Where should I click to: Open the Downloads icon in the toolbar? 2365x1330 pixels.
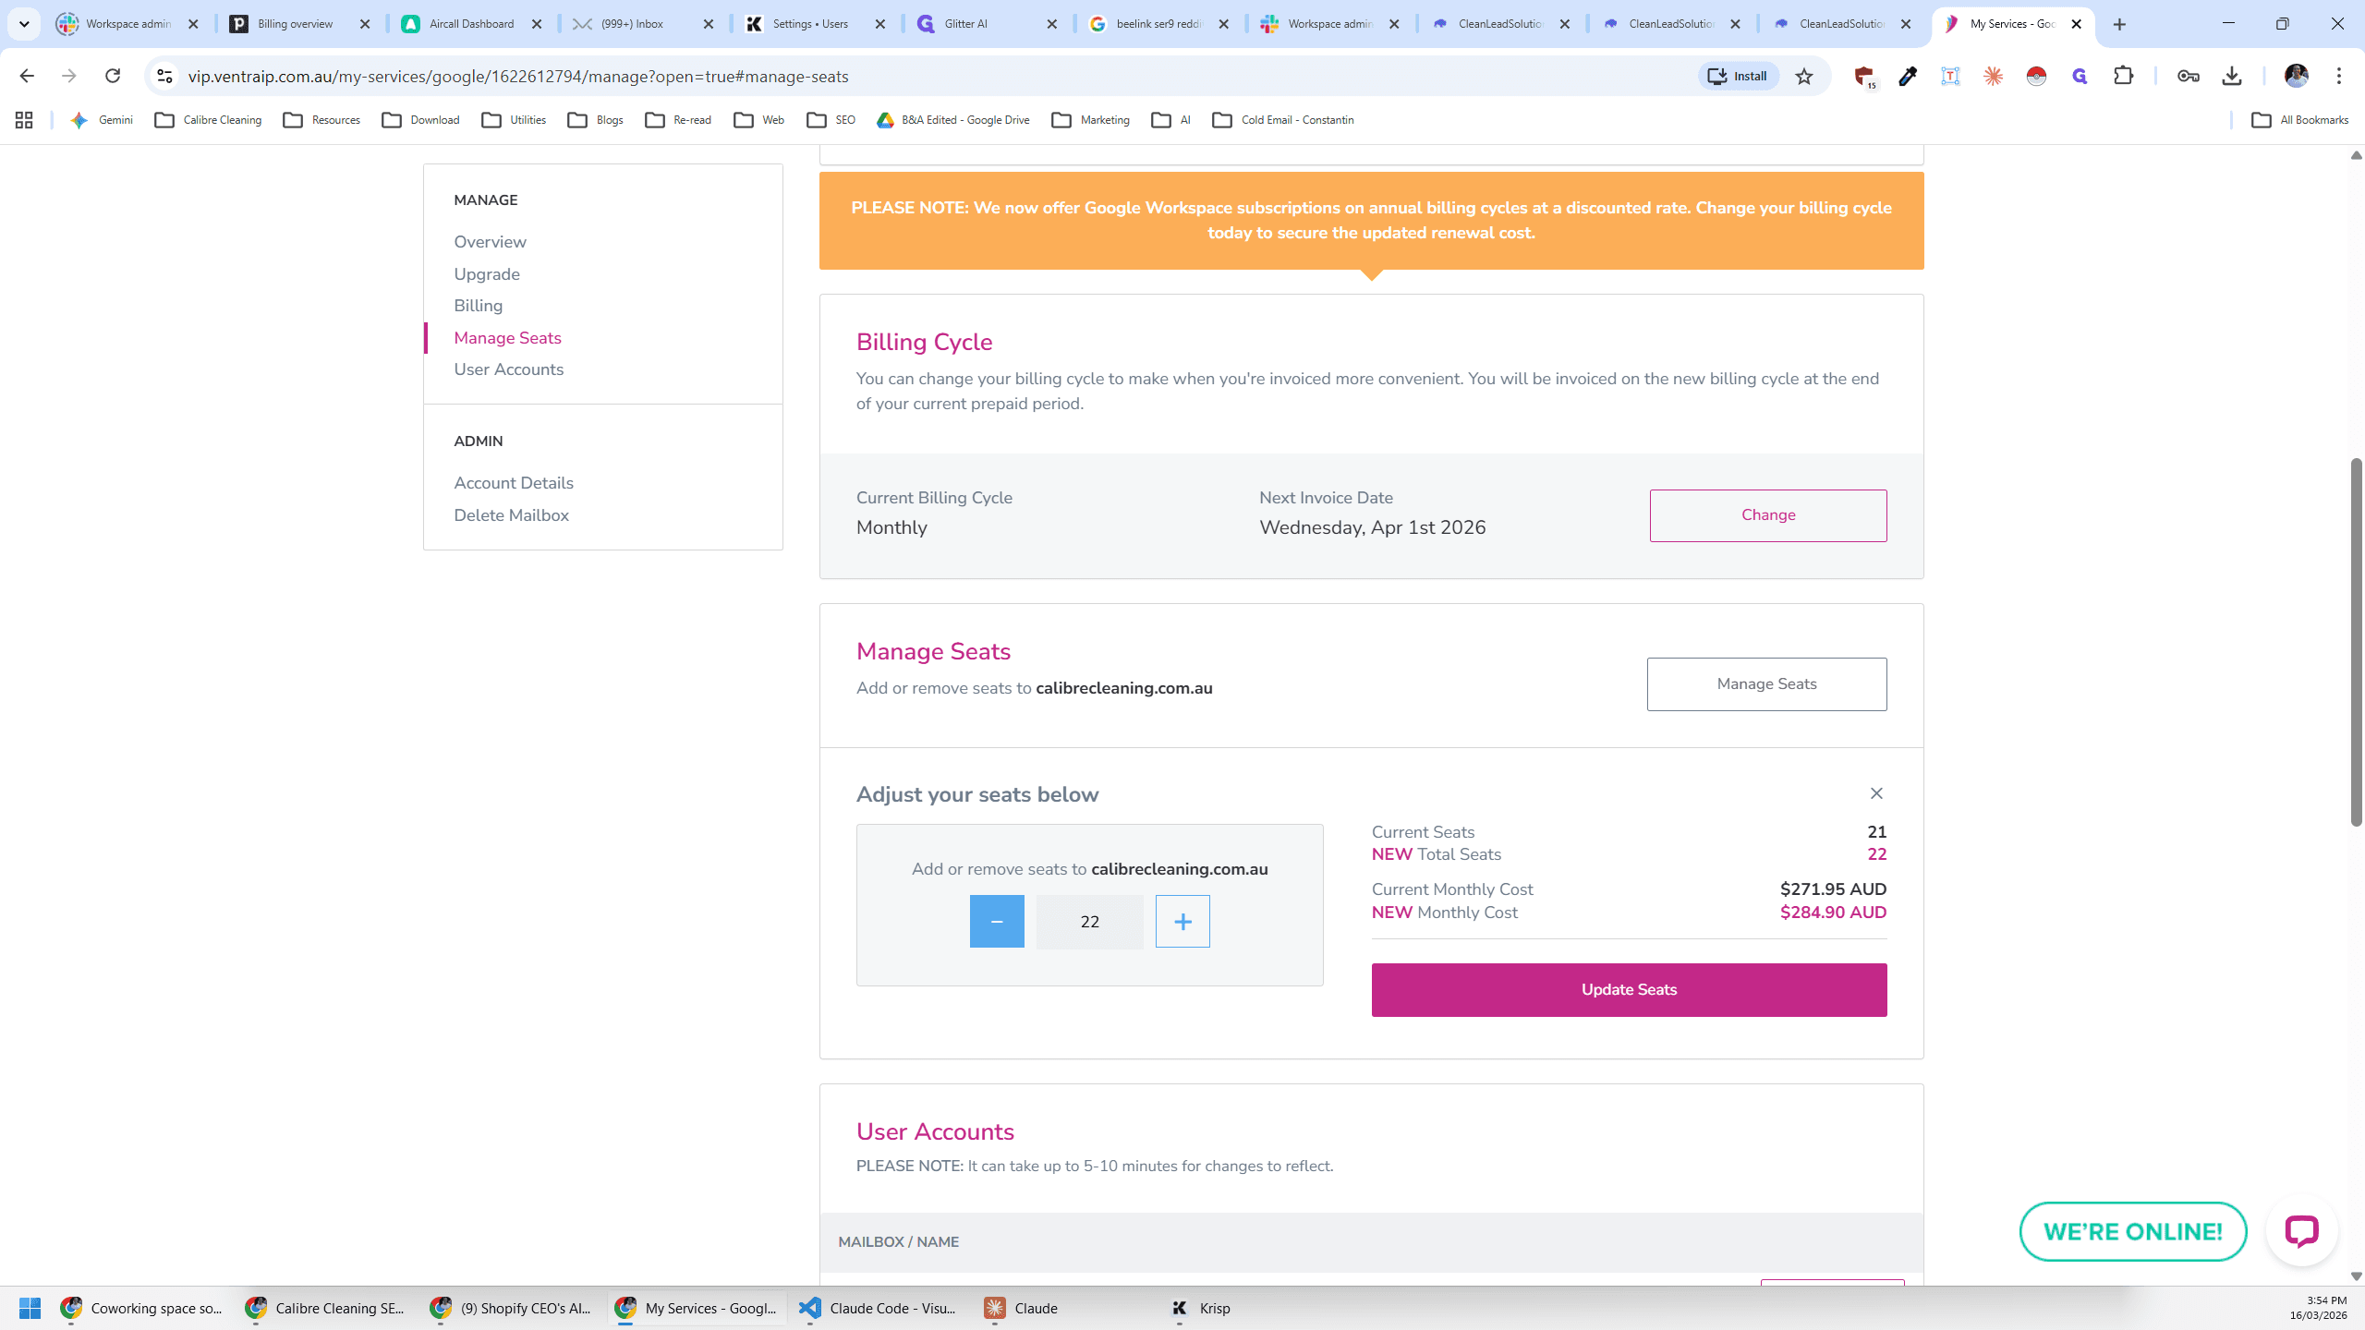2232,76
